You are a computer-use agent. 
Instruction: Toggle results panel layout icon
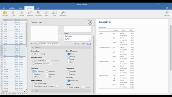point(167,8)
